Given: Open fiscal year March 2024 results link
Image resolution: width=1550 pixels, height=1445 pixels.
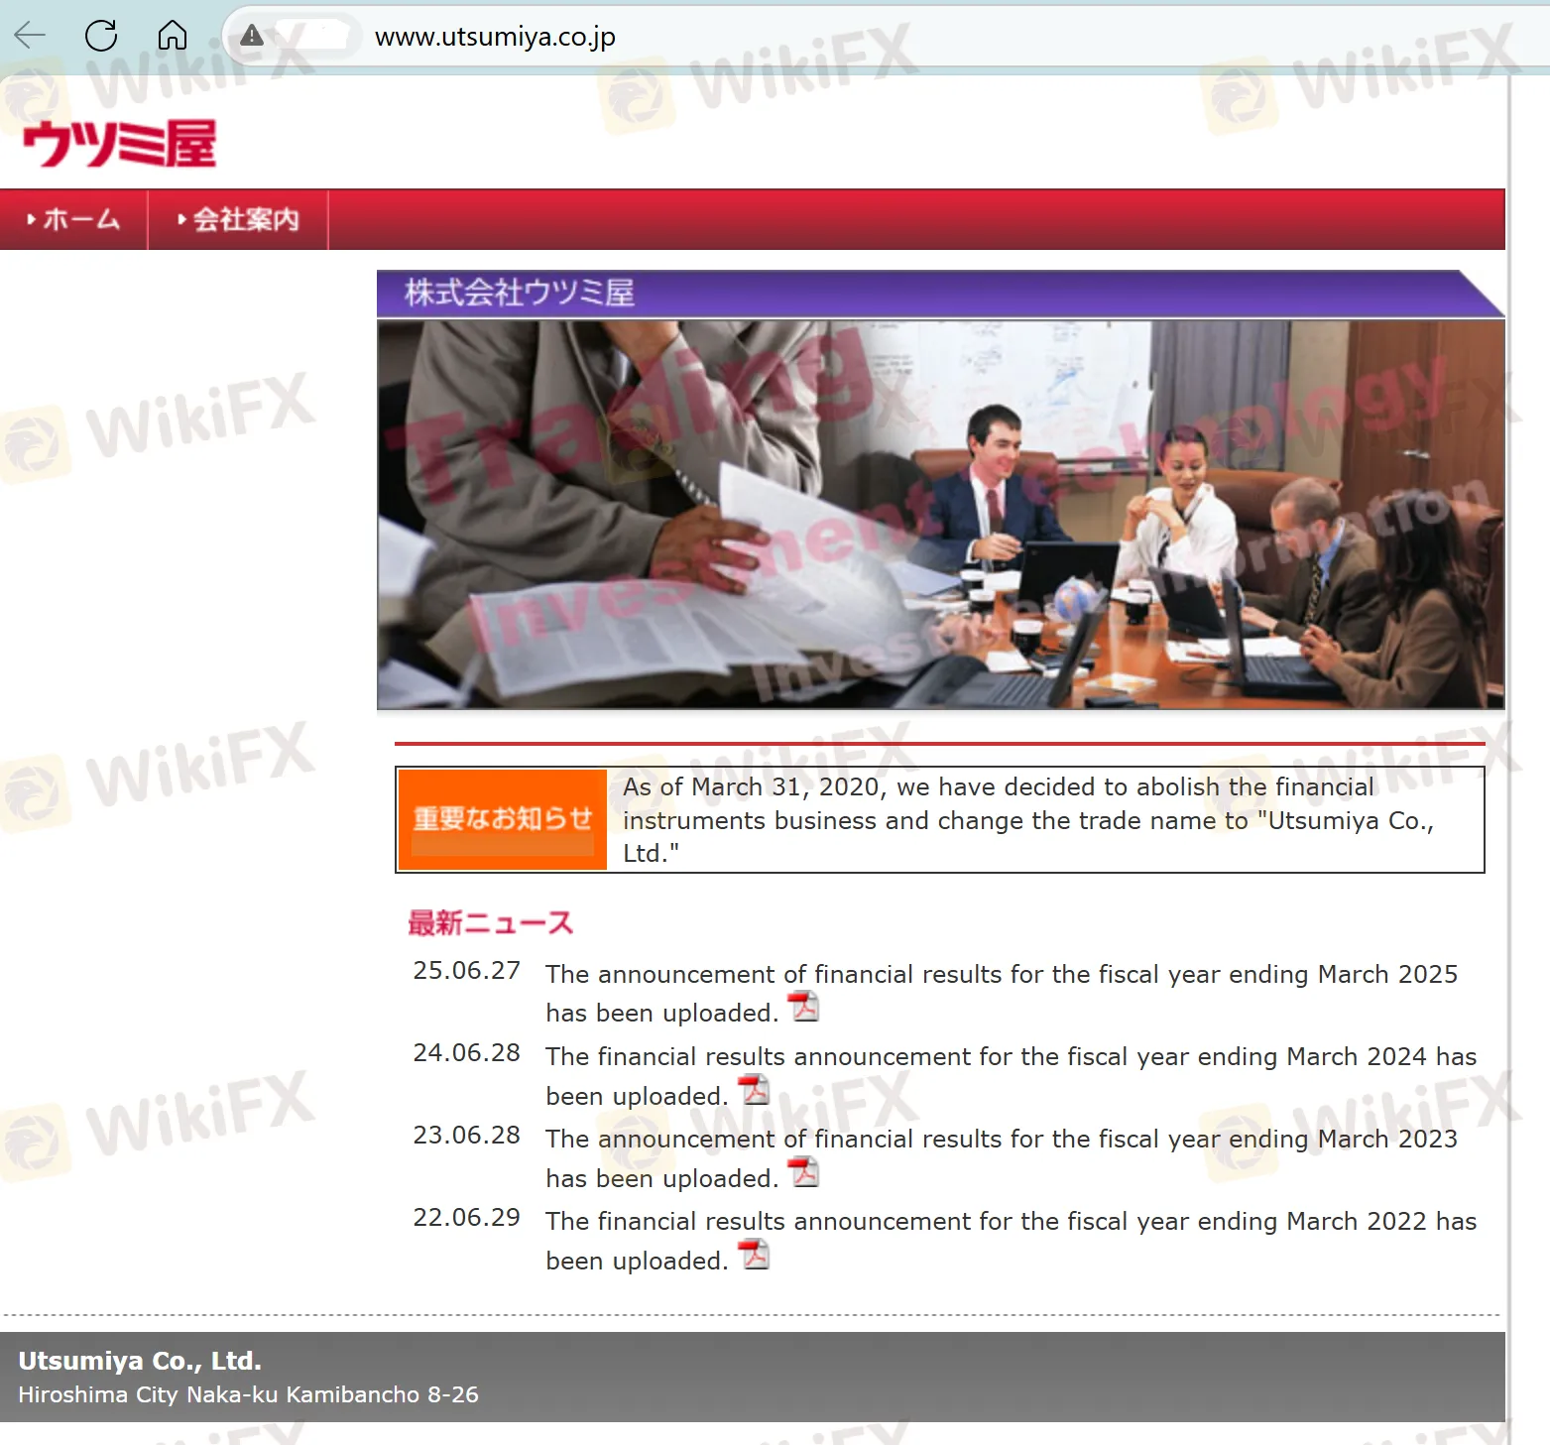Looking at the screenshot, I should 1010,1057.
